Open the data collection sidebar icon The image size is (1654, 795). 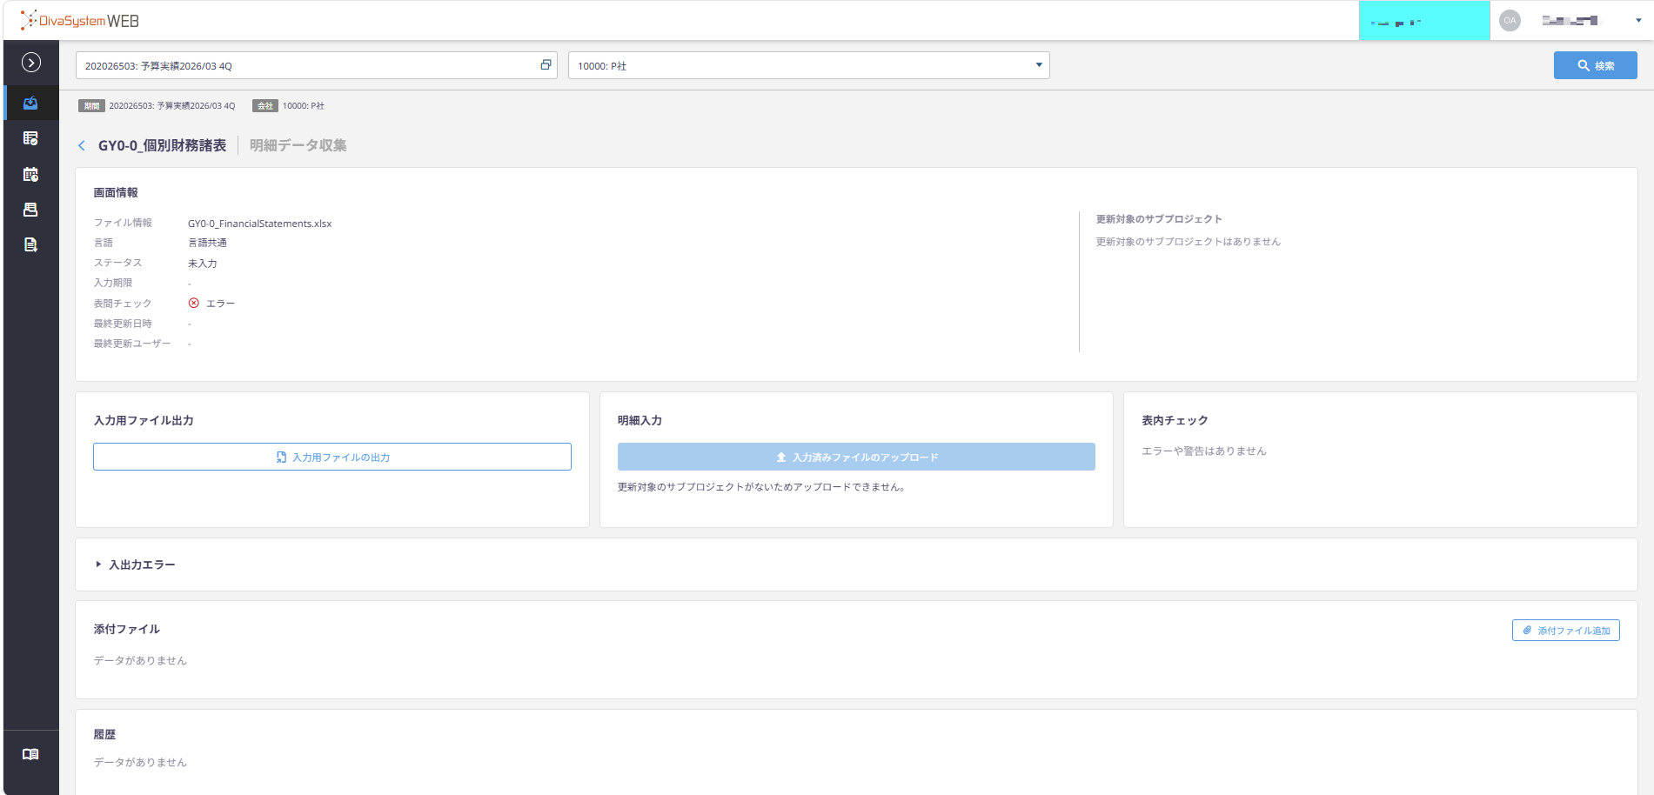point(30,103)
